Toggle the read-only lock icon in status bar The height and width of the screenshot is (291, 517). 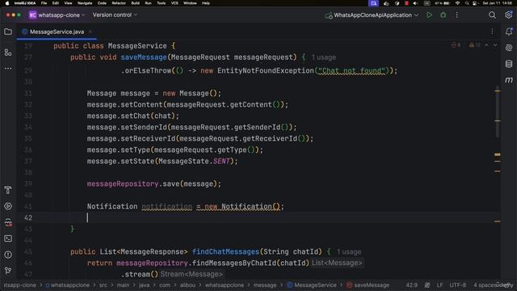427,285
